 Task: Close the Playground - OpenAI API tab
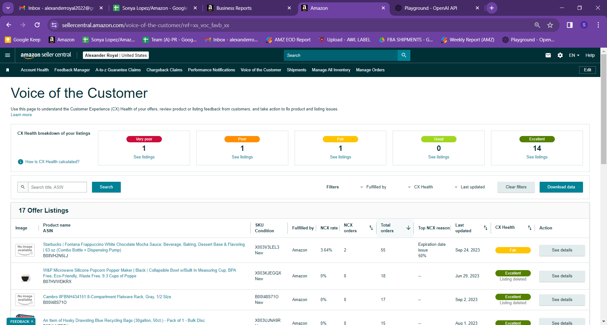pos(477,8)
